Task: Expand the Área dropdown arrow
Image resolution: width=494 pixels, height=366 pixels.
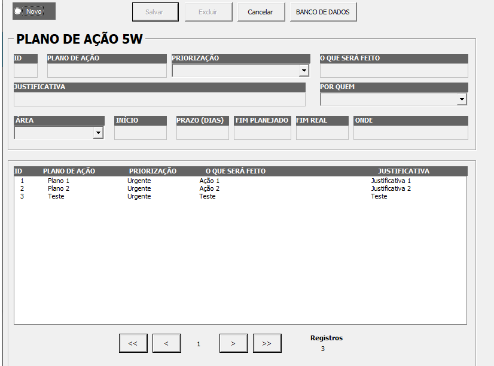Action: (98, 133)
